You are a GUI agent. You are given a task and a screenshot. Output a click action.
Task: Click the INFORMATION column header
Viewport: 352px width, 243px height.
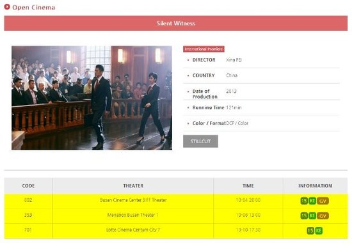[315, 186]
